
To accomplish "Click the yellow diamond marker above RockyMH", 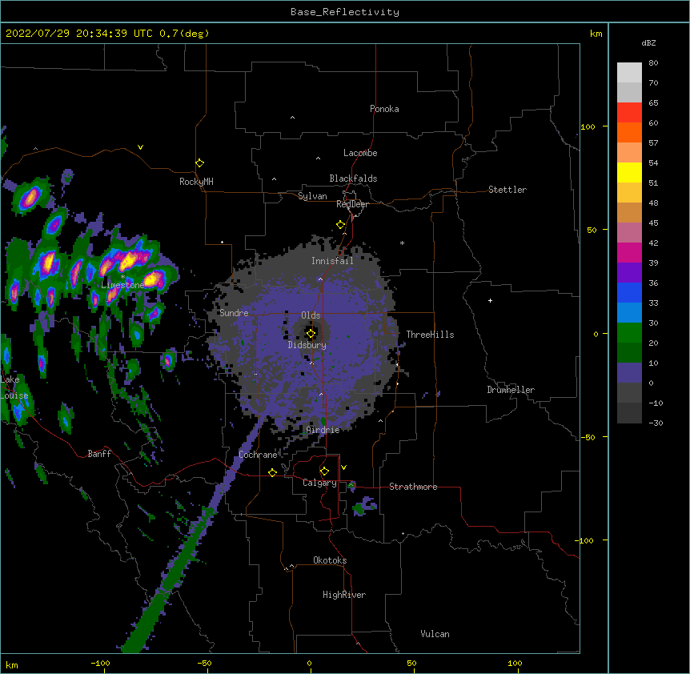I will pos(199,163).
